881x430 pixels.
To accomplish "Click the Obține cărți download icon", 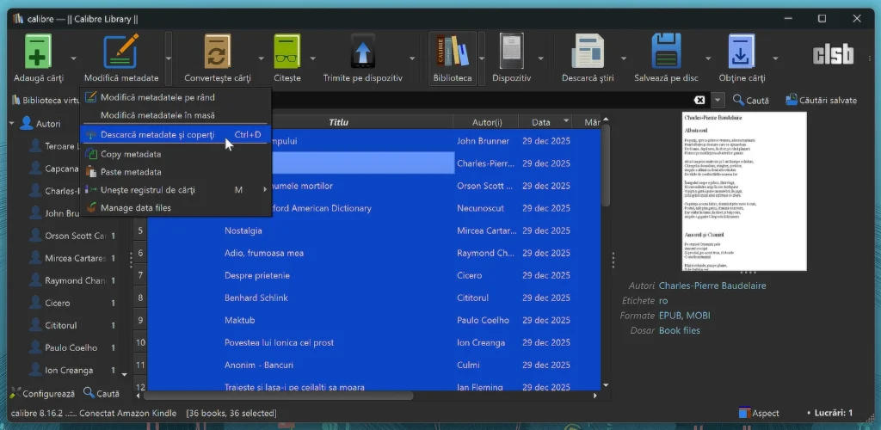I will (742, 52).
